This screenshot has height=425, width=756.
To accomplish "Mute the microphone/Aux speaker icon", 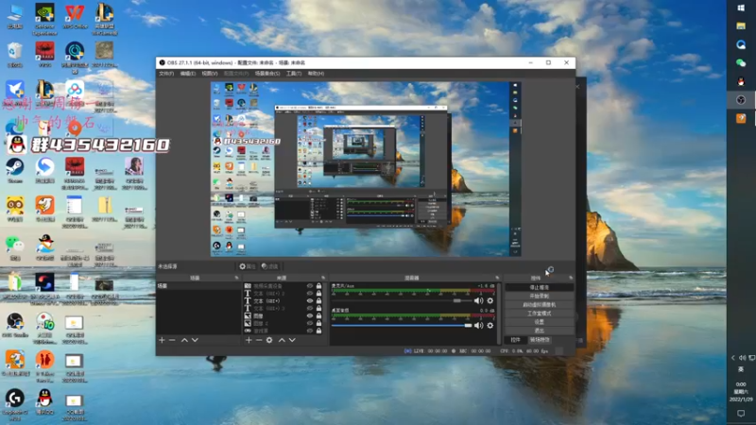I will pos(478,300).
